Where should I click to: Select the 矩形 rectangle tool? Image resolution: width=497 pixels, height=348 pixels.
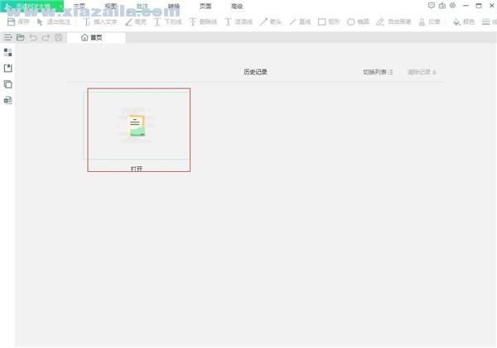[329, 21]
